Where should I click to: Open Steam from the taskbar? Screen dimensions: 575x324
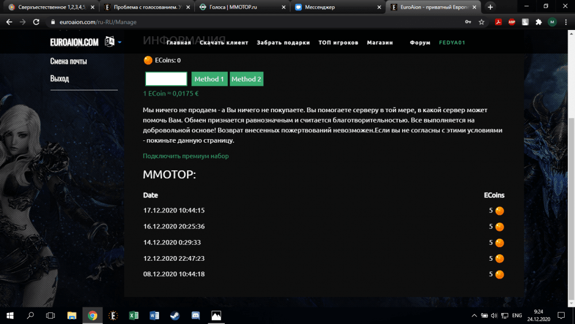175,315
